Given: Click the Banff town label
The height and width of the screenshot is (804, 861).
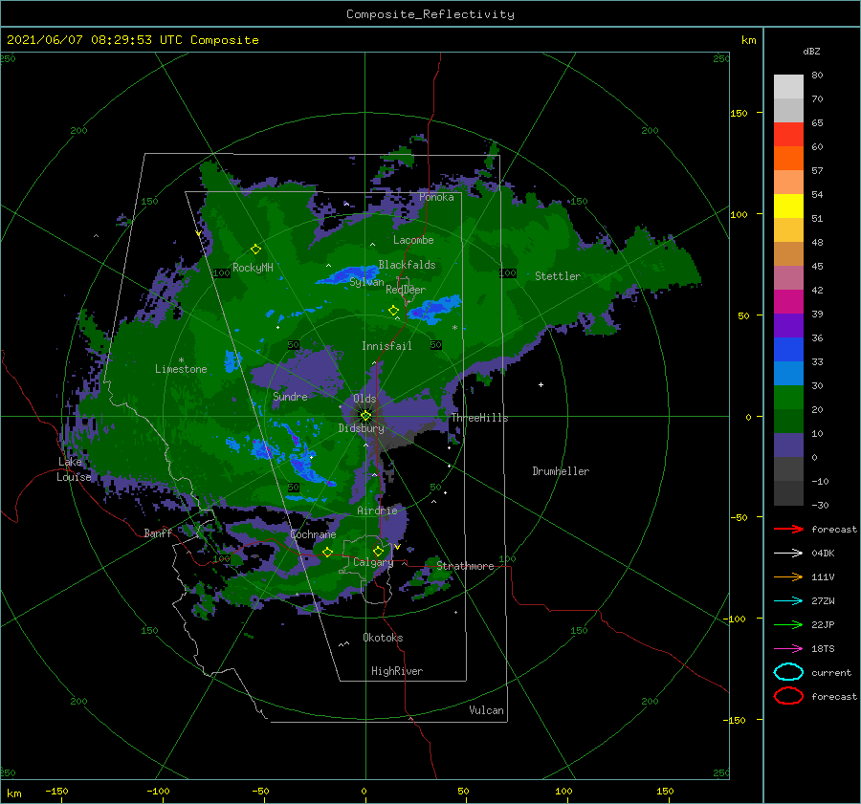Looking at the screenshot, I should pos(158,532).
